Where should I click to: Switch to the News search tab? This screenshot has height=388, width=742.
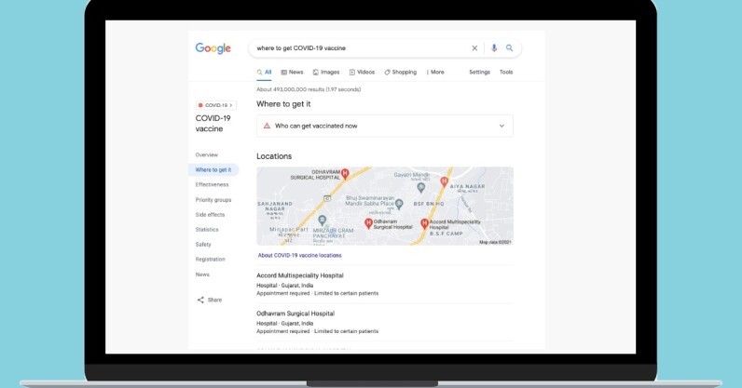[x=292, y=72]
